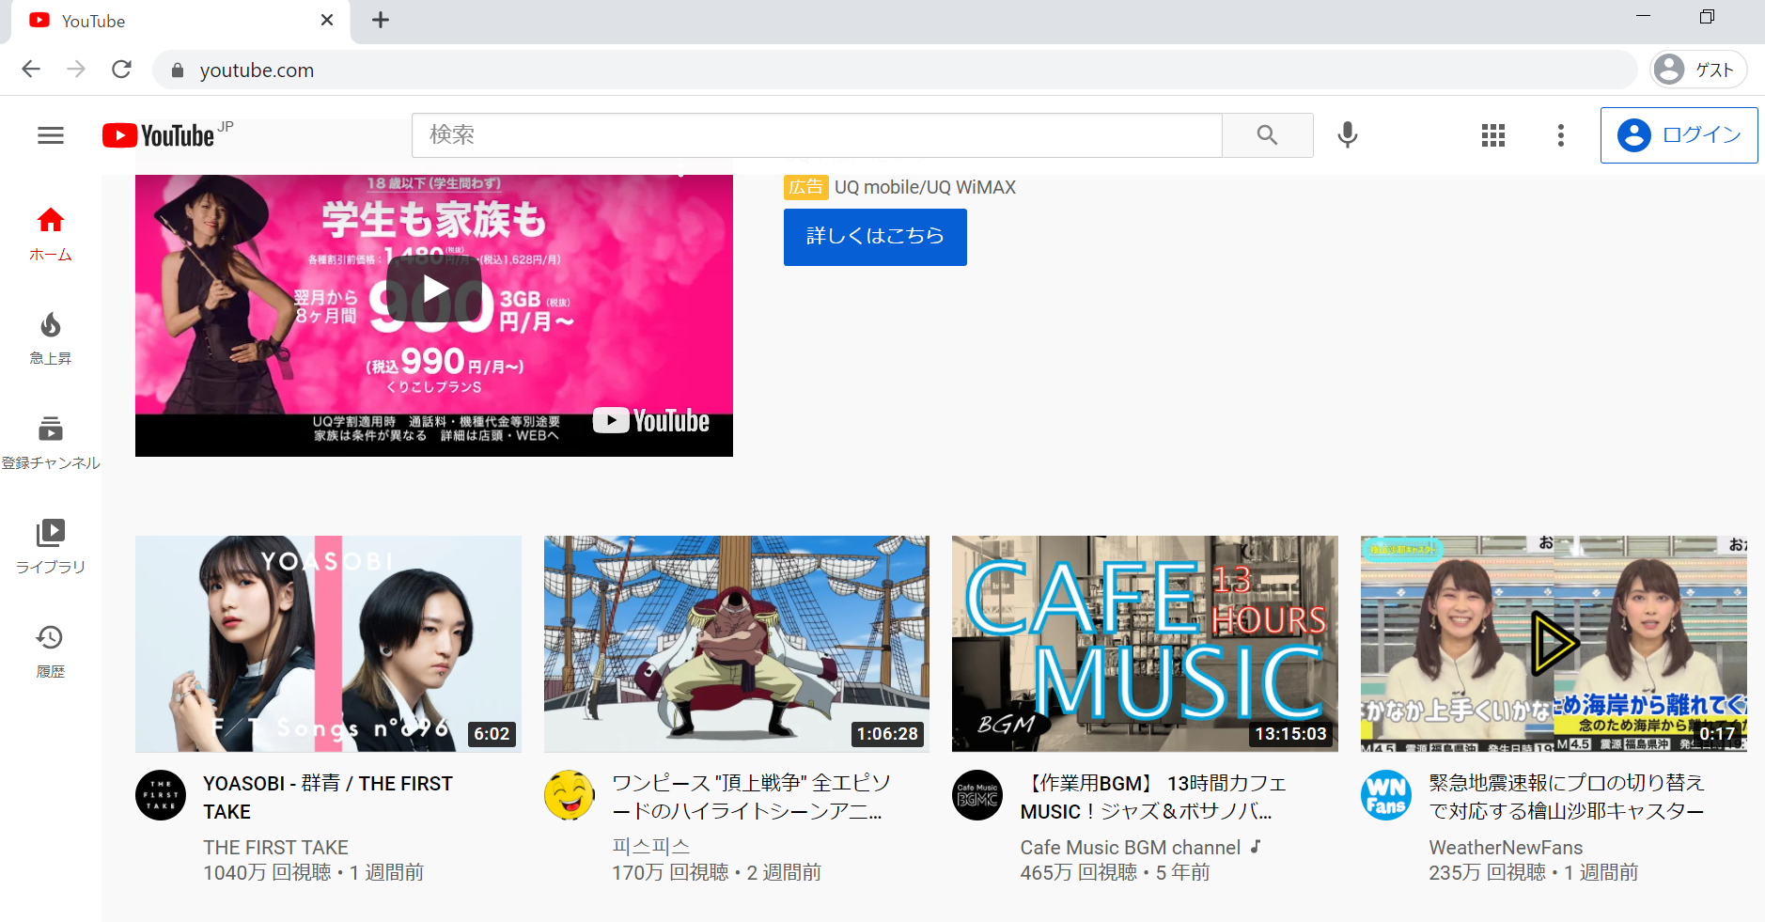
Task: Open 登録チャンネル from the sidebar
Action: coord(50,440)
